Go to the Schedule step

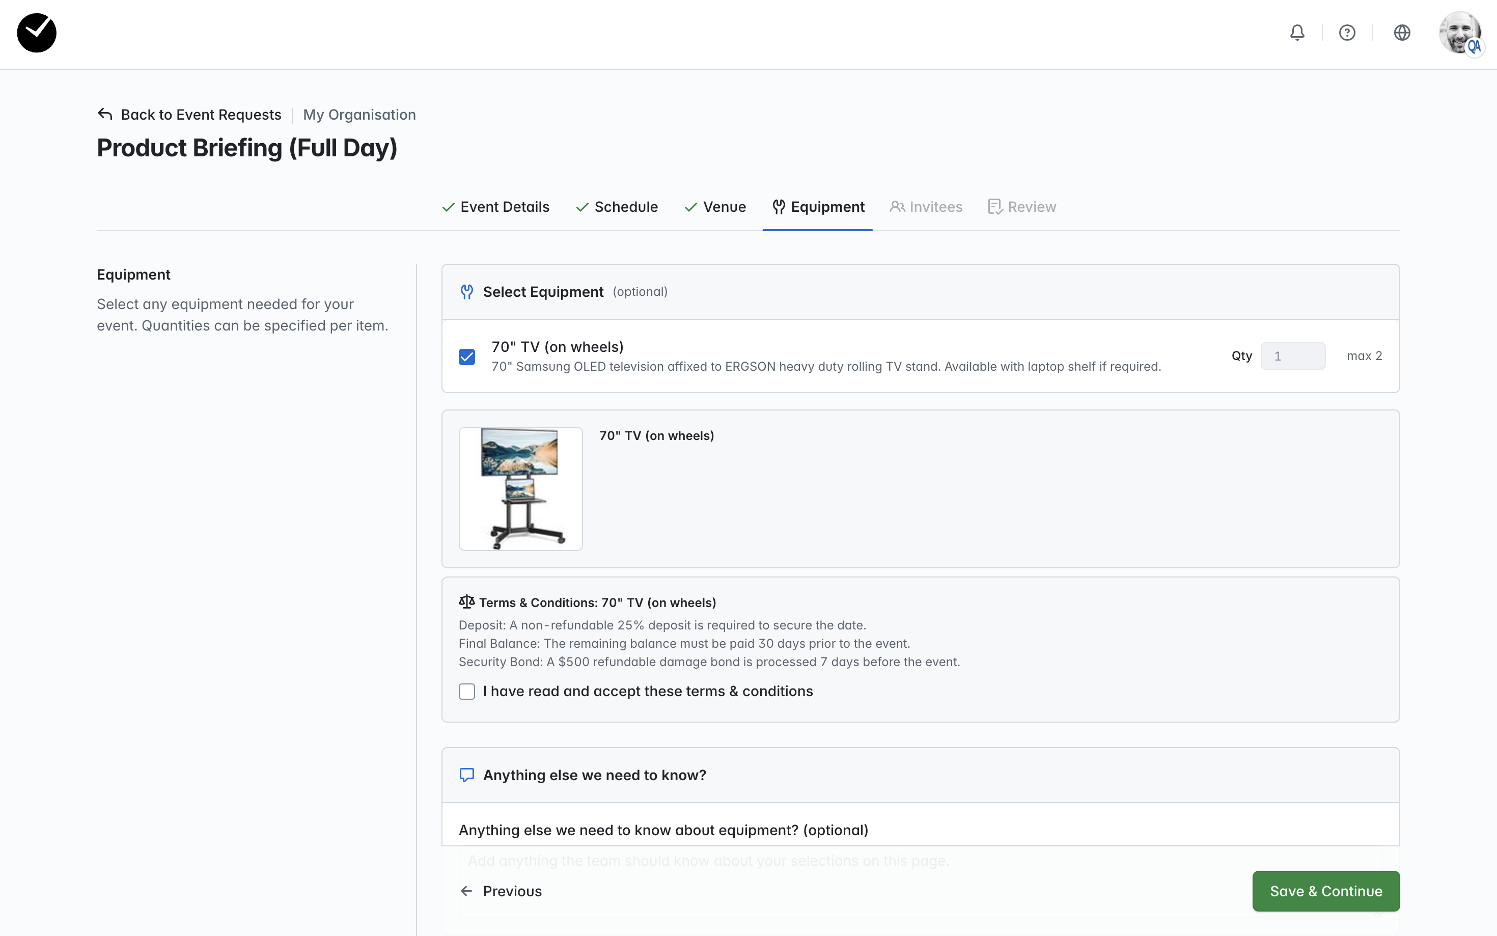pos(617,207)
